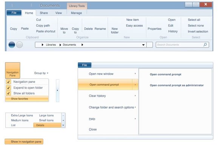This screenshot has height=146, width=219.
Task: Expand the arrow after Documents in the address bar
Action: pos(82,45)
